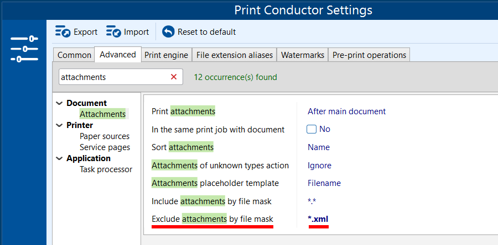Screen dimensions: 498x245
Task: Select Paper sources tree item
Action: tap(105, 136)
